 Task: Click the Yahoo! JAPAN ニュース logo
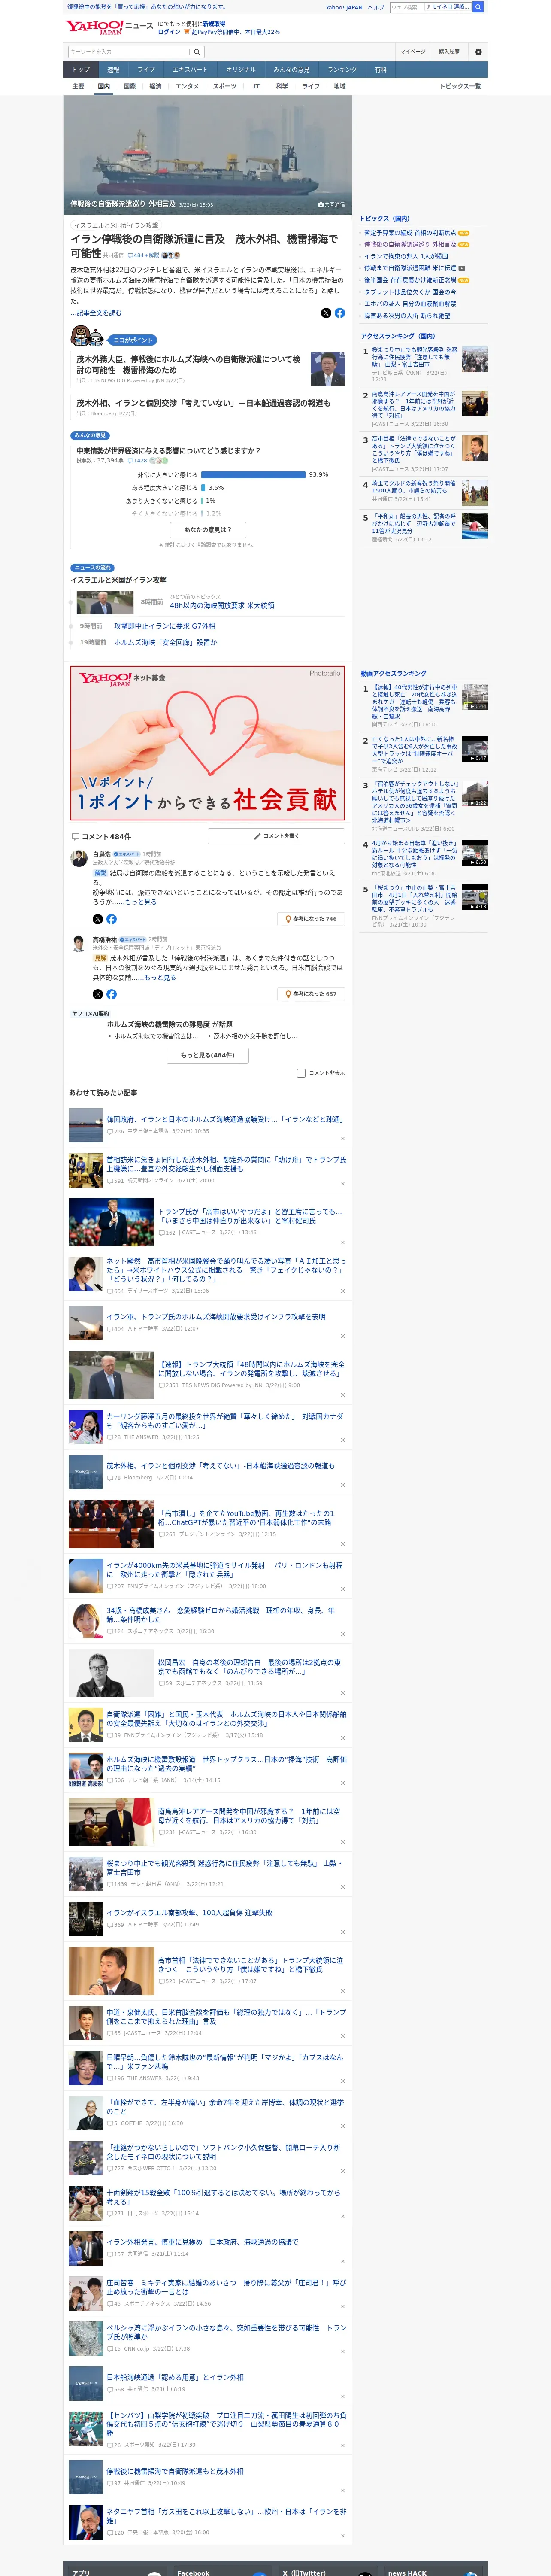[x=109, y=27]
